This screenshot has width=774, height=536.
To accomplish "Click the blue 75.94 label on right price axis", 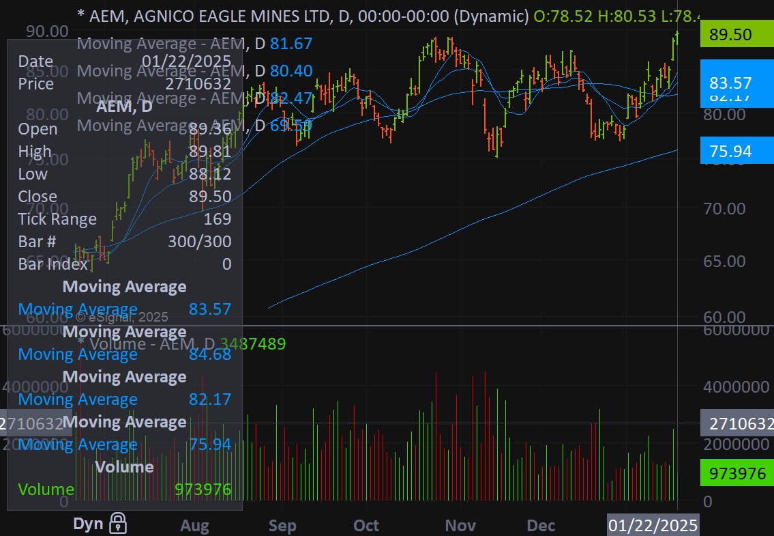I will click(x=736, y=151).
